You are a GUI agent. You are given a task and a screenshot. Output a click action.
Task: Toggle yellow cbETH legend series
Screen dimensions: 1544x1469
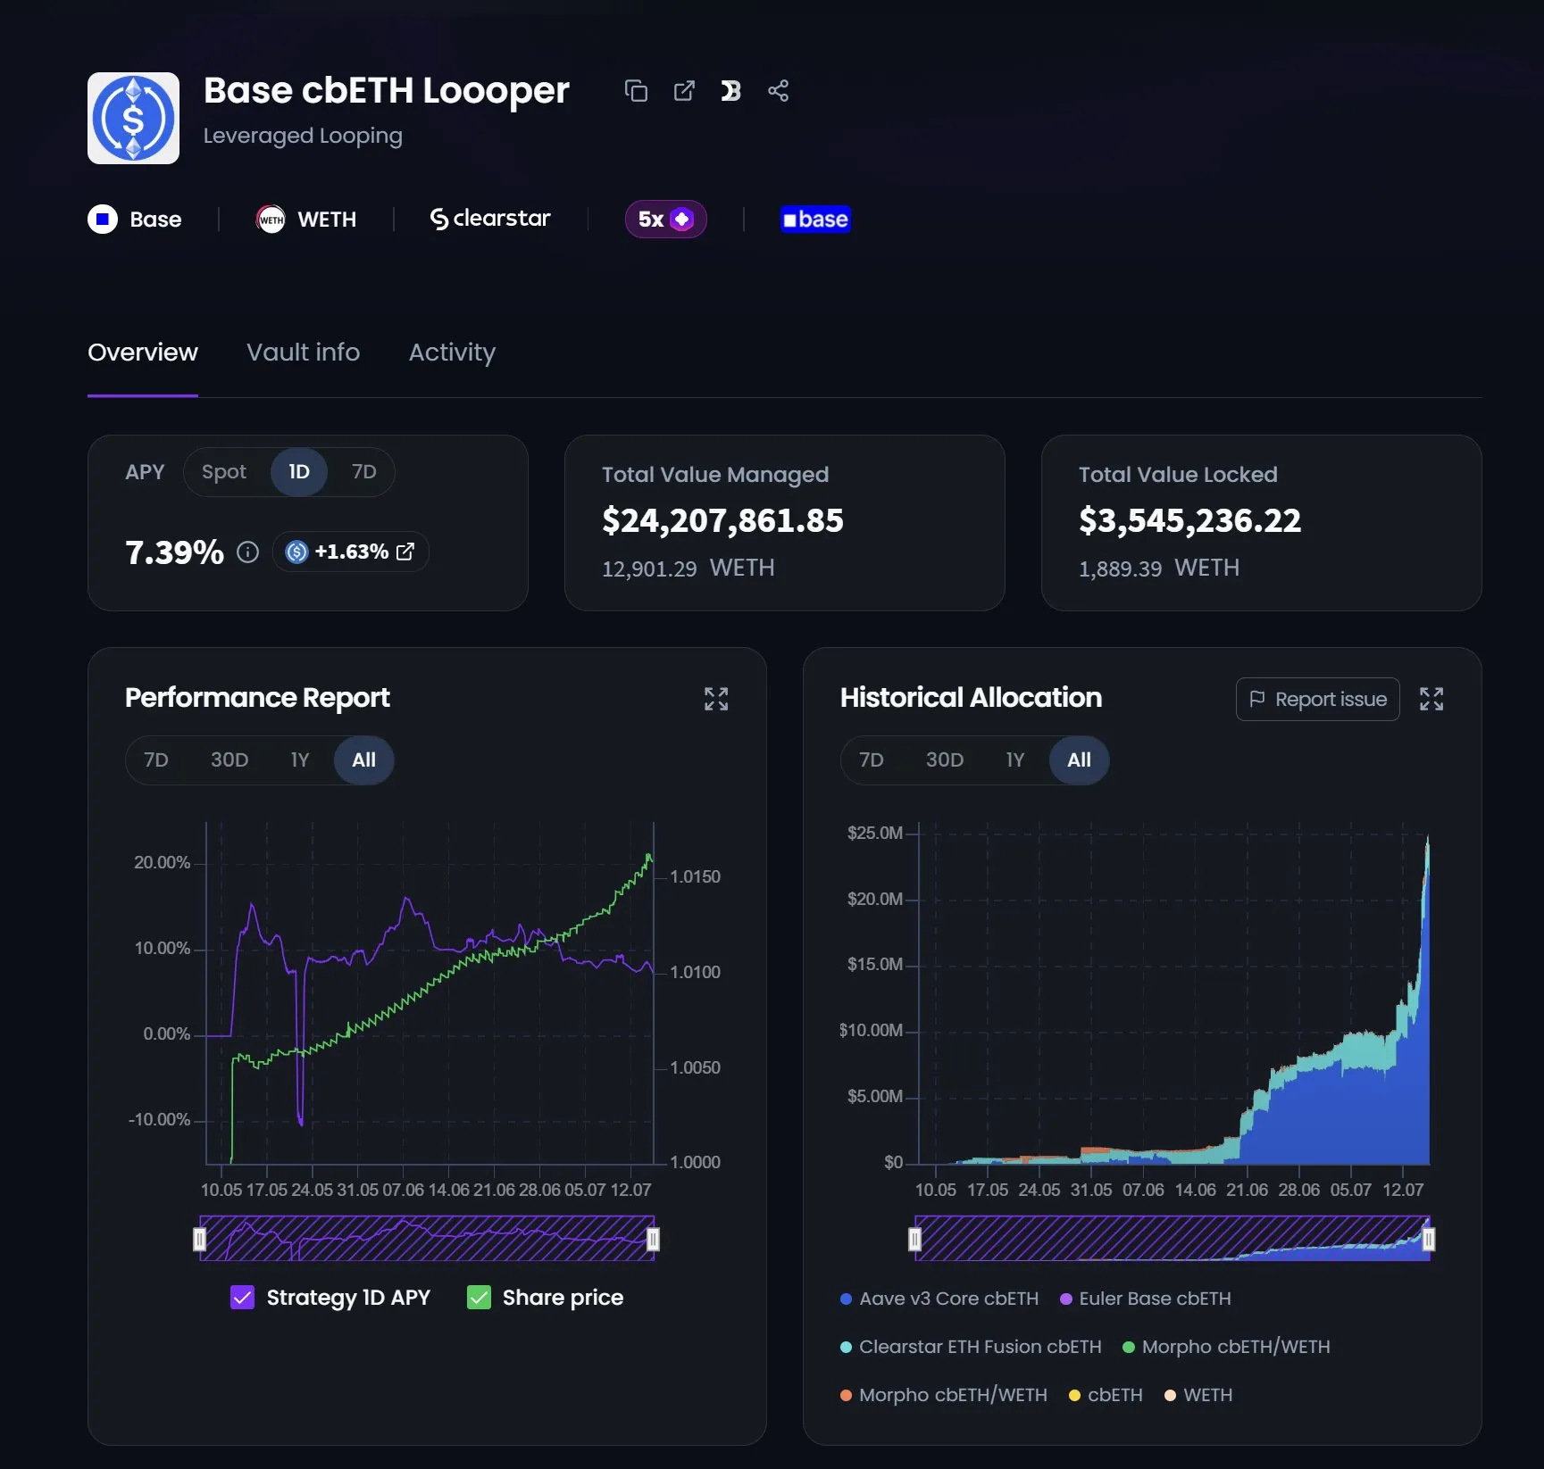click(x=1106, y=1395)
